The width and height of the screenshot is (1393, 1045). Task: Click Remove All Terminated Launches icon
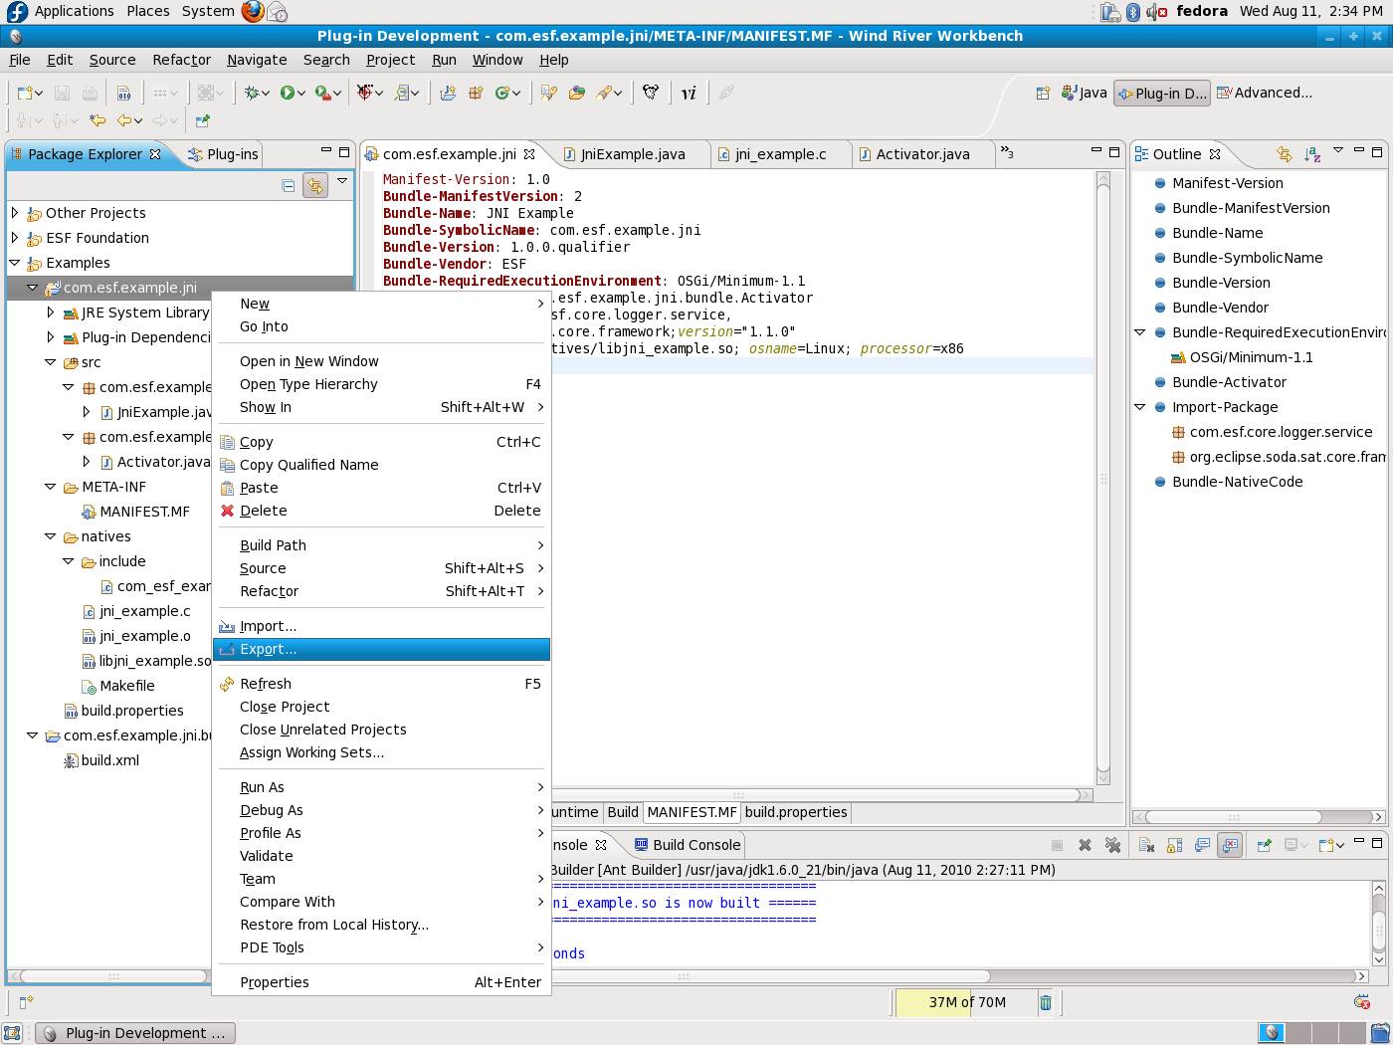point(1112,845)
